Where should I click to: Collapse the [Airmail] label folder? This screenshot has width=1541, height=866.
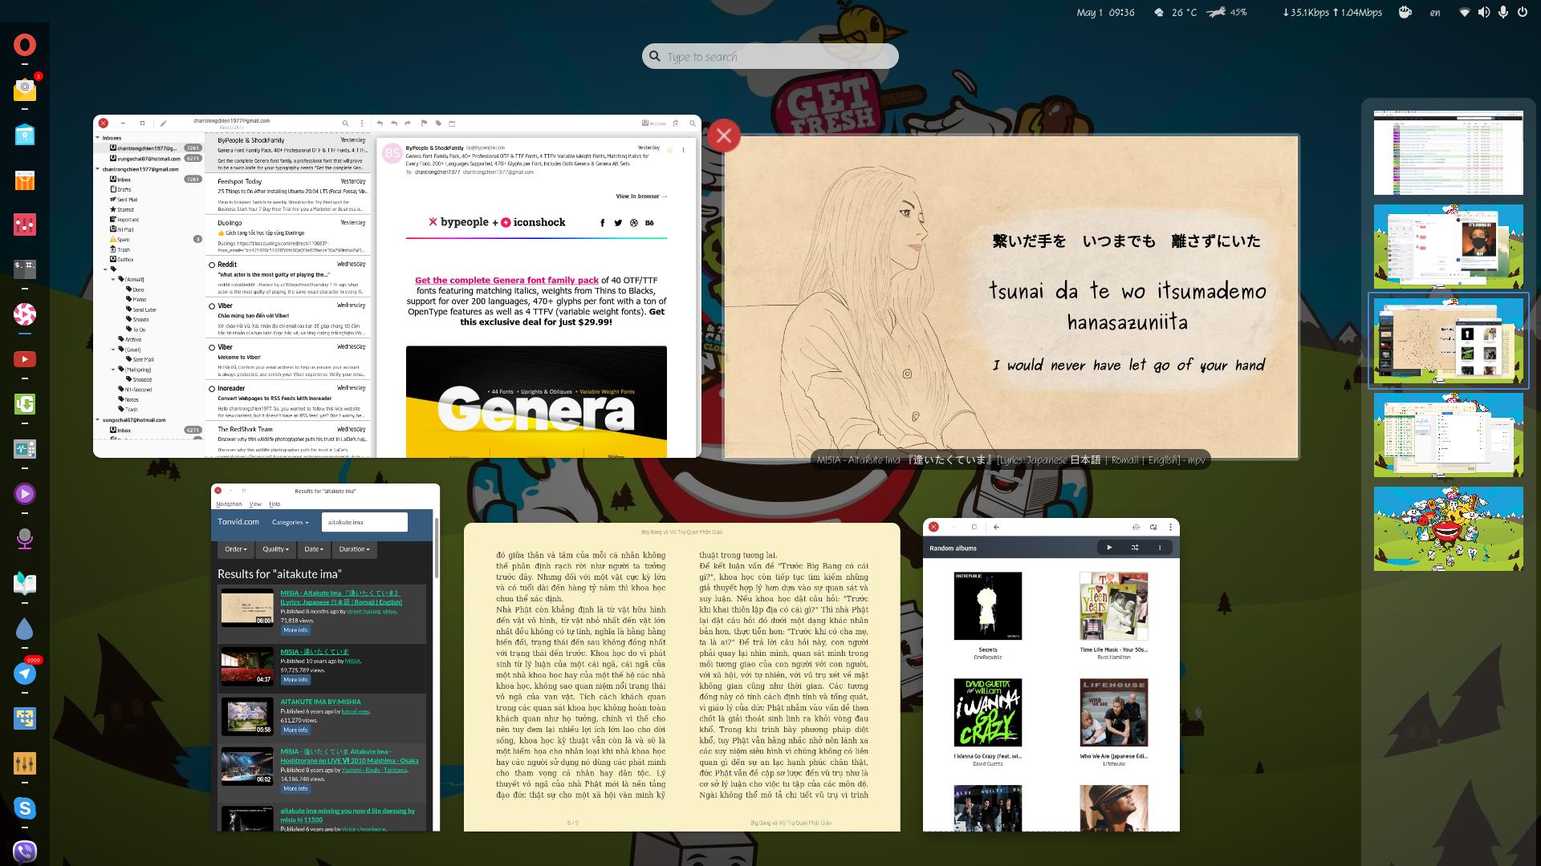(x=113, y=279)
